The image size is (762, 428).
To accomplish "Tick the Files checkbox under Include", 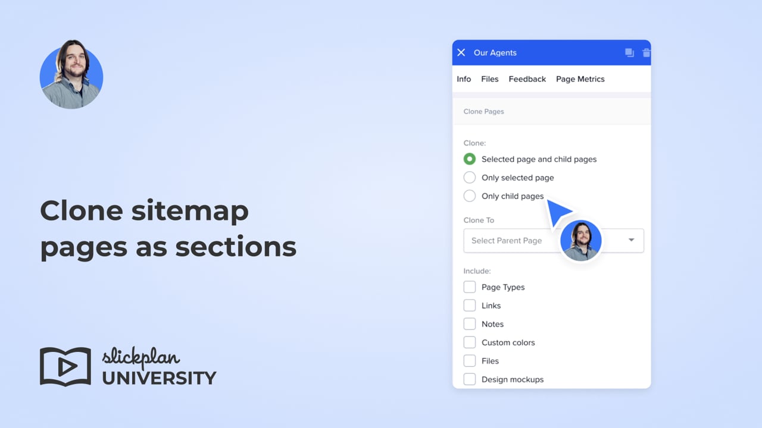I will tap(470, 361).
